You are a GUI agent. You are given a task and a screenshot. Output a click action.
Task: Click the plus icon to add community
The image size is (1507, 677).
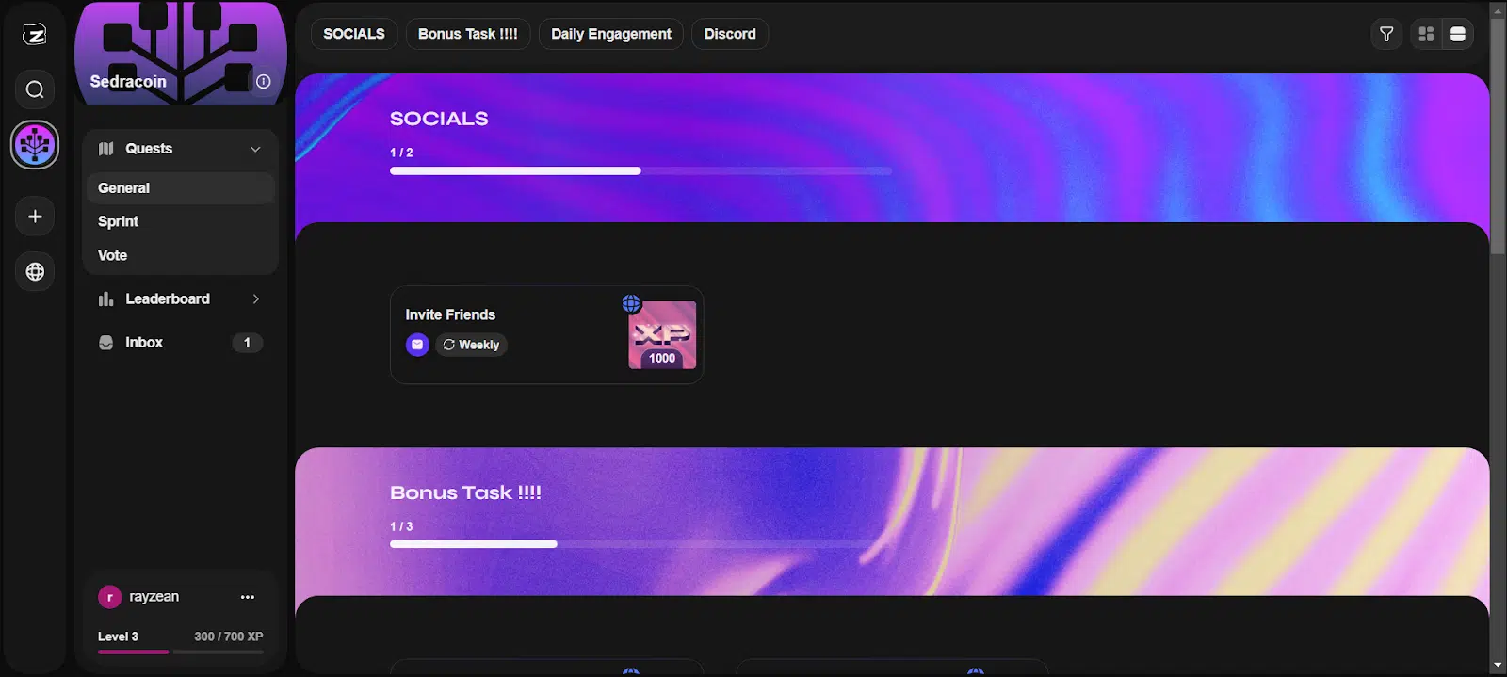[x=35, y=217]
